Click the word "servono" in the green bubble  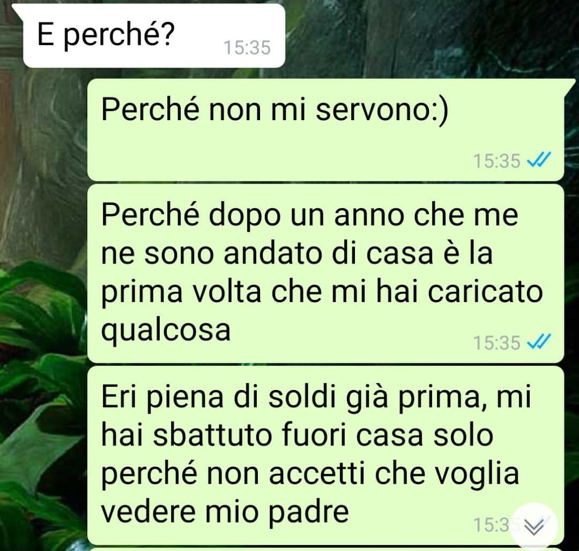(x=373, y=111)
